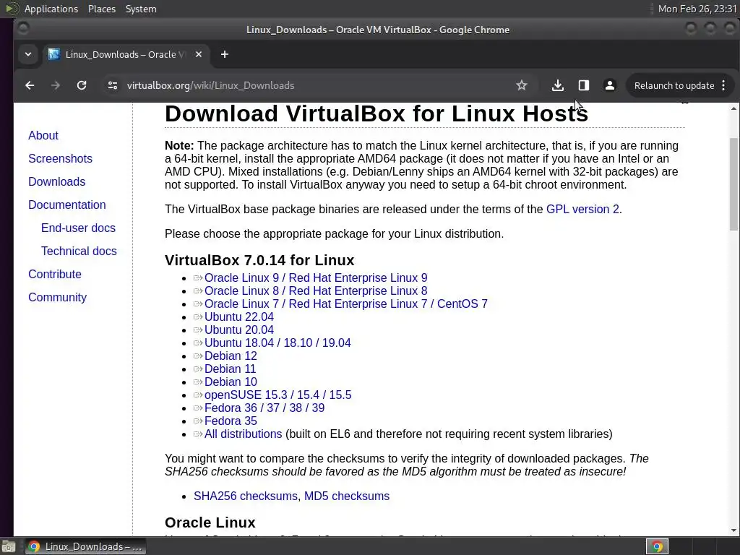Image resolution: width=740 pixels, height=555 pixels.
Task: Open the Screenshots sidebar link
Action: click(x=61, y=158)
